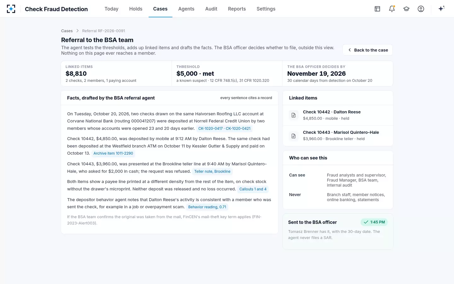Open the Callouts 1 and 4 citation
Image resolution: width=454 pixels, height=284 pixels.
253,189
